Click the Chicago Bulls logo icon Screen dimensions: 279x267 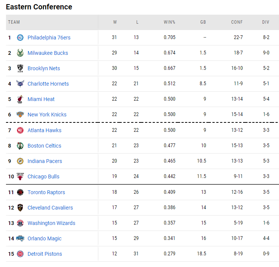20,176
